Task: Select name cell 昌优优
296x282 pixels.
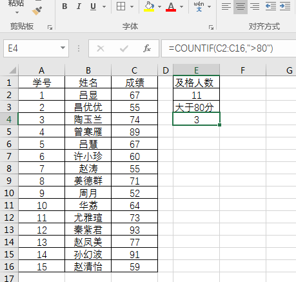Action: 88,107
